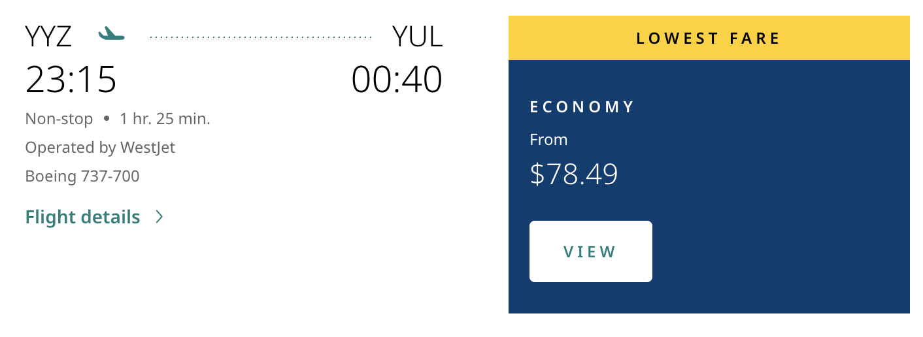923x337 pixels.
Task: Click the ECONOMY heading in fare card
Action: [582, 107]
